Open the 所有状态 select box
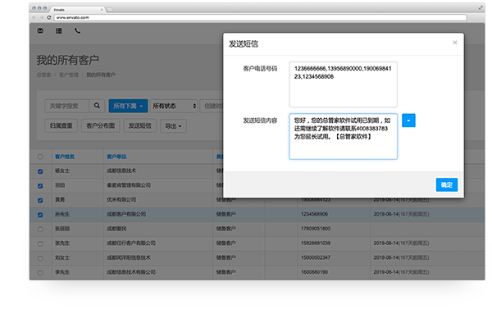 point(174,106)
